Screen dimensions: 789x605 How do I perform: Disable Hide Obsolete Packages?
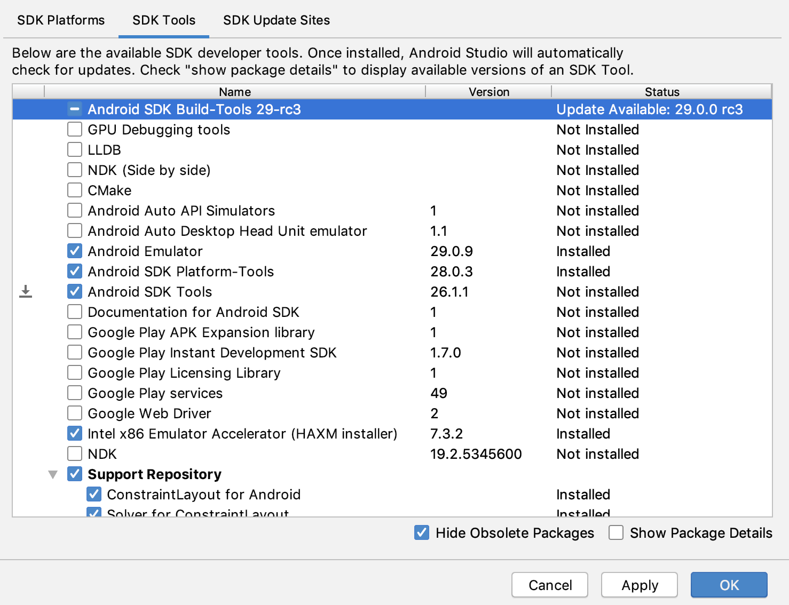[422, 532]
